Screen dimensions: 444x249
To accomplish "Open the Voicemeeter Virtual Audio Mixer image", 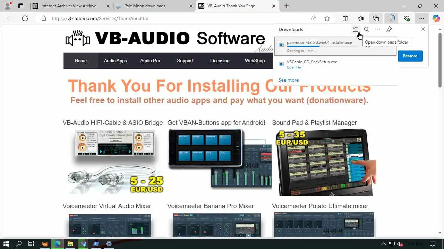I will coord(110,225).
